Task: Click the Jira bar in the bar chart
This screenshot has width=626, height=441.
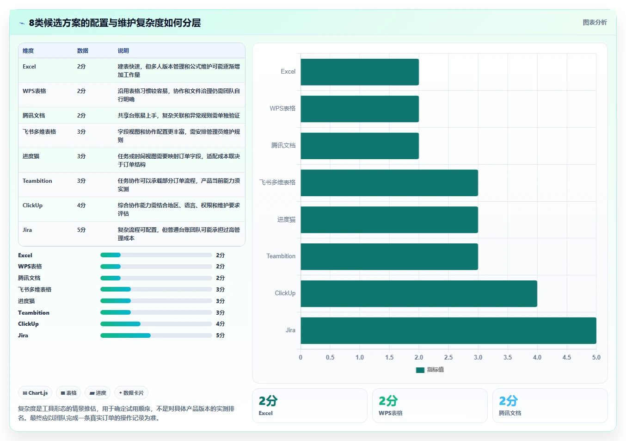Action: pyautogui.click(x=448, y=330)
